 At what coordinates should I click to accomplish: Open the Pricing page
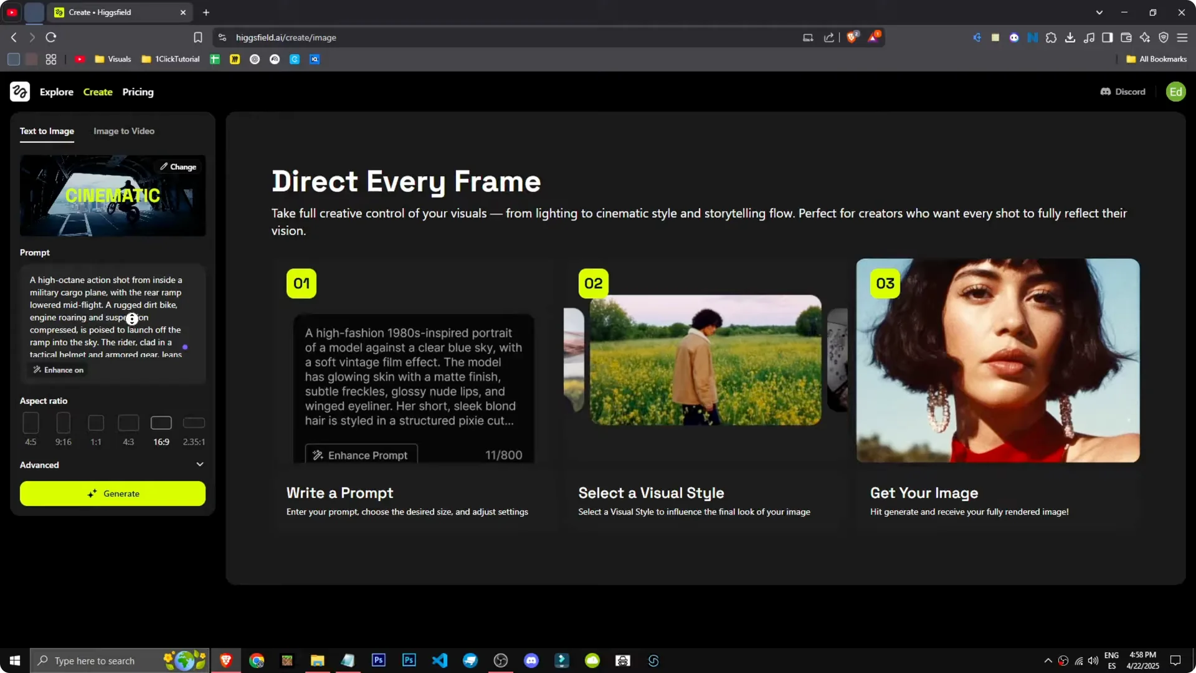(x=138, y=92)
